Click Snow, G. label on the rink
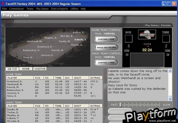The width and height of the screenshot is (178, 123). point(28,57)
